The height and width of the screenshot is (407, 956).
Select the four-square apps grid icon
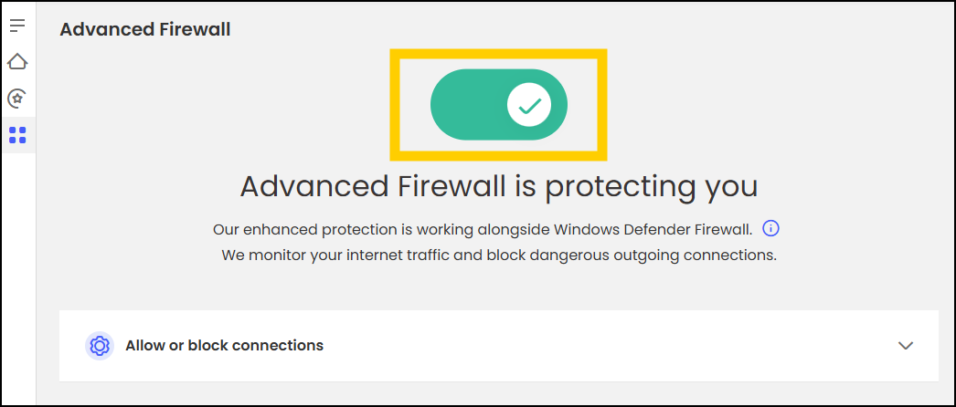pos(17,135)
